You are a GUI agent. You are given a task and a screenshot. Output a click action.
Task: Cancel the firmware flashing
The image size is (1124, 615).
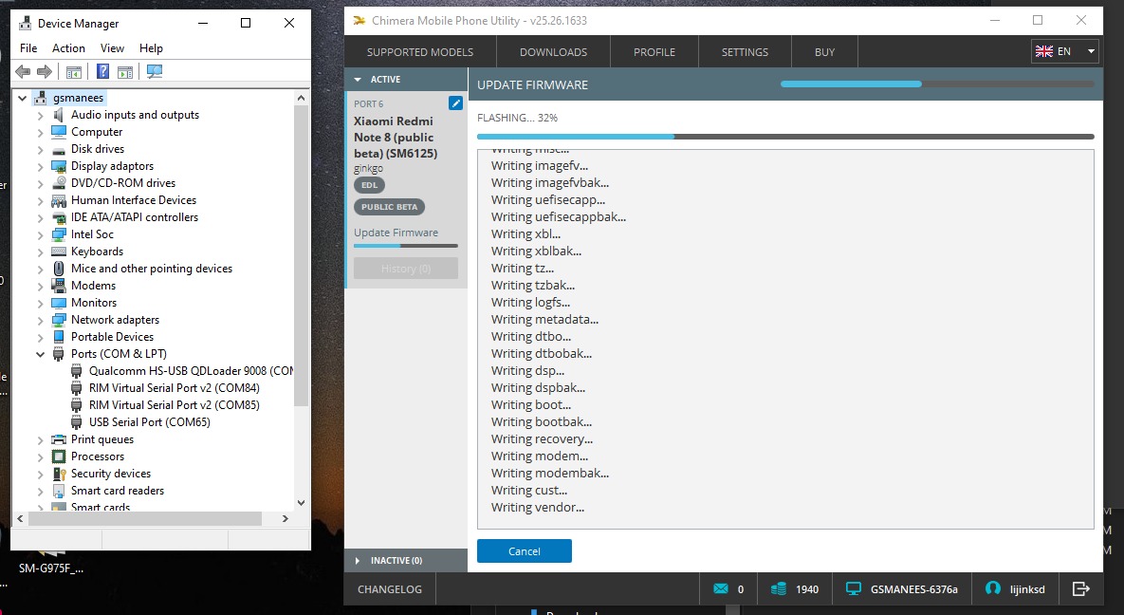(524, 551)
